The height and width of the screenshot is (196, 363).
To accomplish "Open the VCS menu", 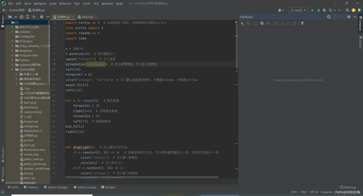I will (x=96, y=3).
